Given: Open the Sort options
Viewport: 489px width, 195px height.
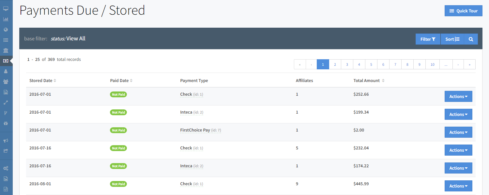Looking at the screenshot, I should [x=452, y=39].
